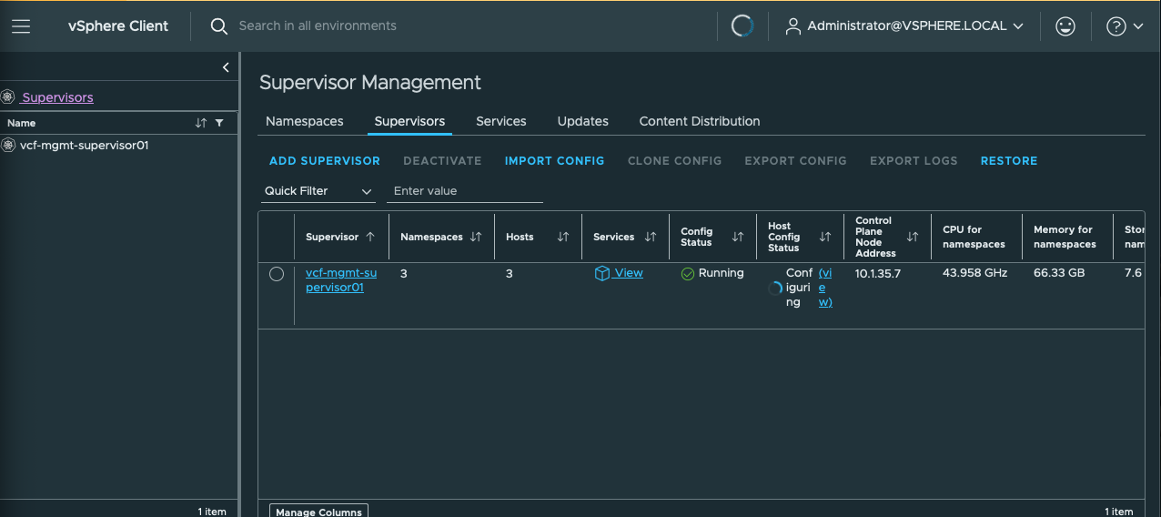Filter the sidebar Name column

click(219, 123)
